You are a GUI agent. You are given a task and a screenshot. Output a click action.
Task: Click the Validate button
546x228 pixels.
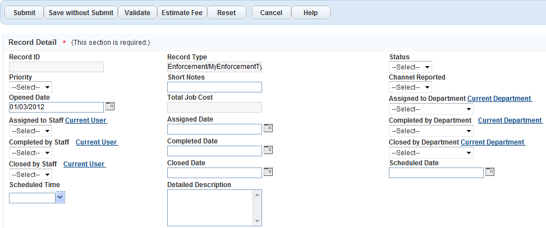click(x=137, y=13)
